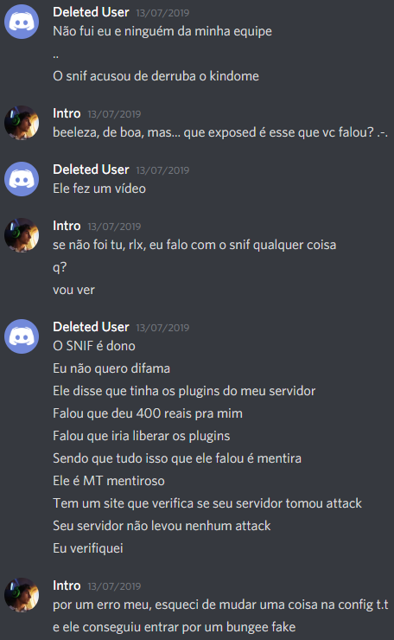Click 'Deleted User' name above 'Ele fez um vídeo'
394x640 pixels.
[91, 170]
